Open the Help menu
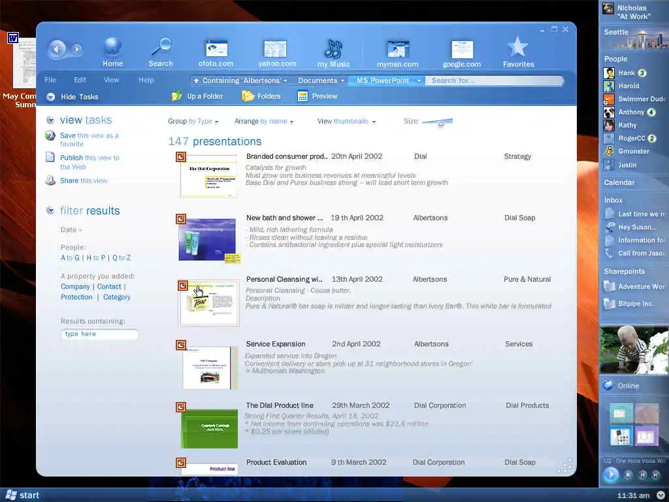 (146, 80)
